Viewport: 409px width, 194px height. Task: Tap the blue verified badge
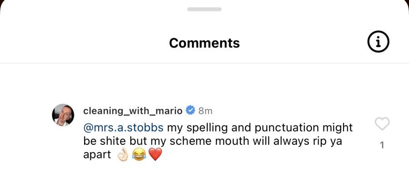coord(190,110)
